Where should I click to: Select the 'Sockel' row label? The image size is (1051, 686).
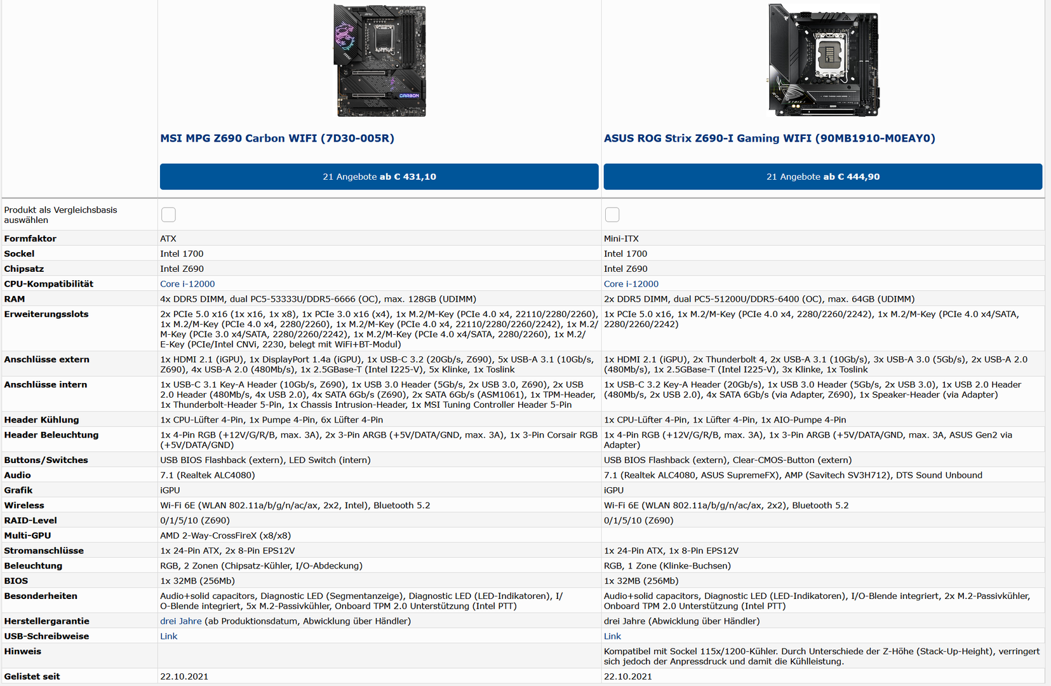(x=19, y=254)
